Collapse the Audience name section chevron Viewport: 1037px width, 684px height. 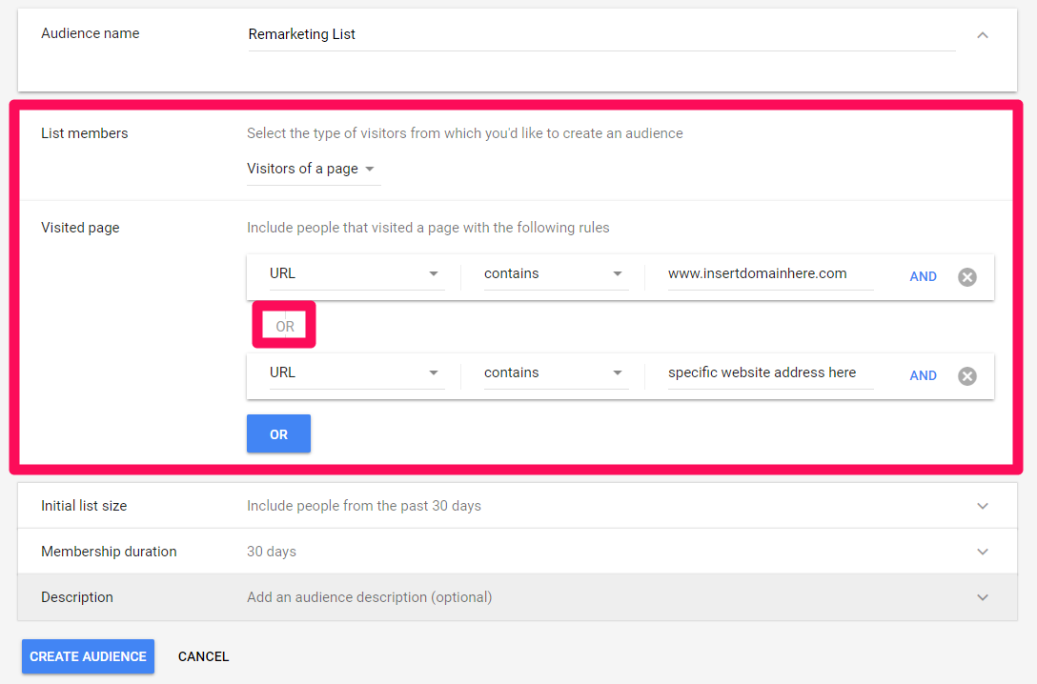coord(983,35)
